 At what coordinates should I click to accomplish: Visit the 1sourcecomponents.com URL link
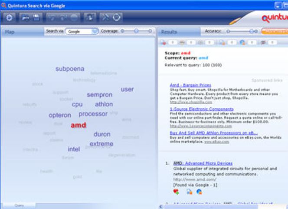click(201, 126)
